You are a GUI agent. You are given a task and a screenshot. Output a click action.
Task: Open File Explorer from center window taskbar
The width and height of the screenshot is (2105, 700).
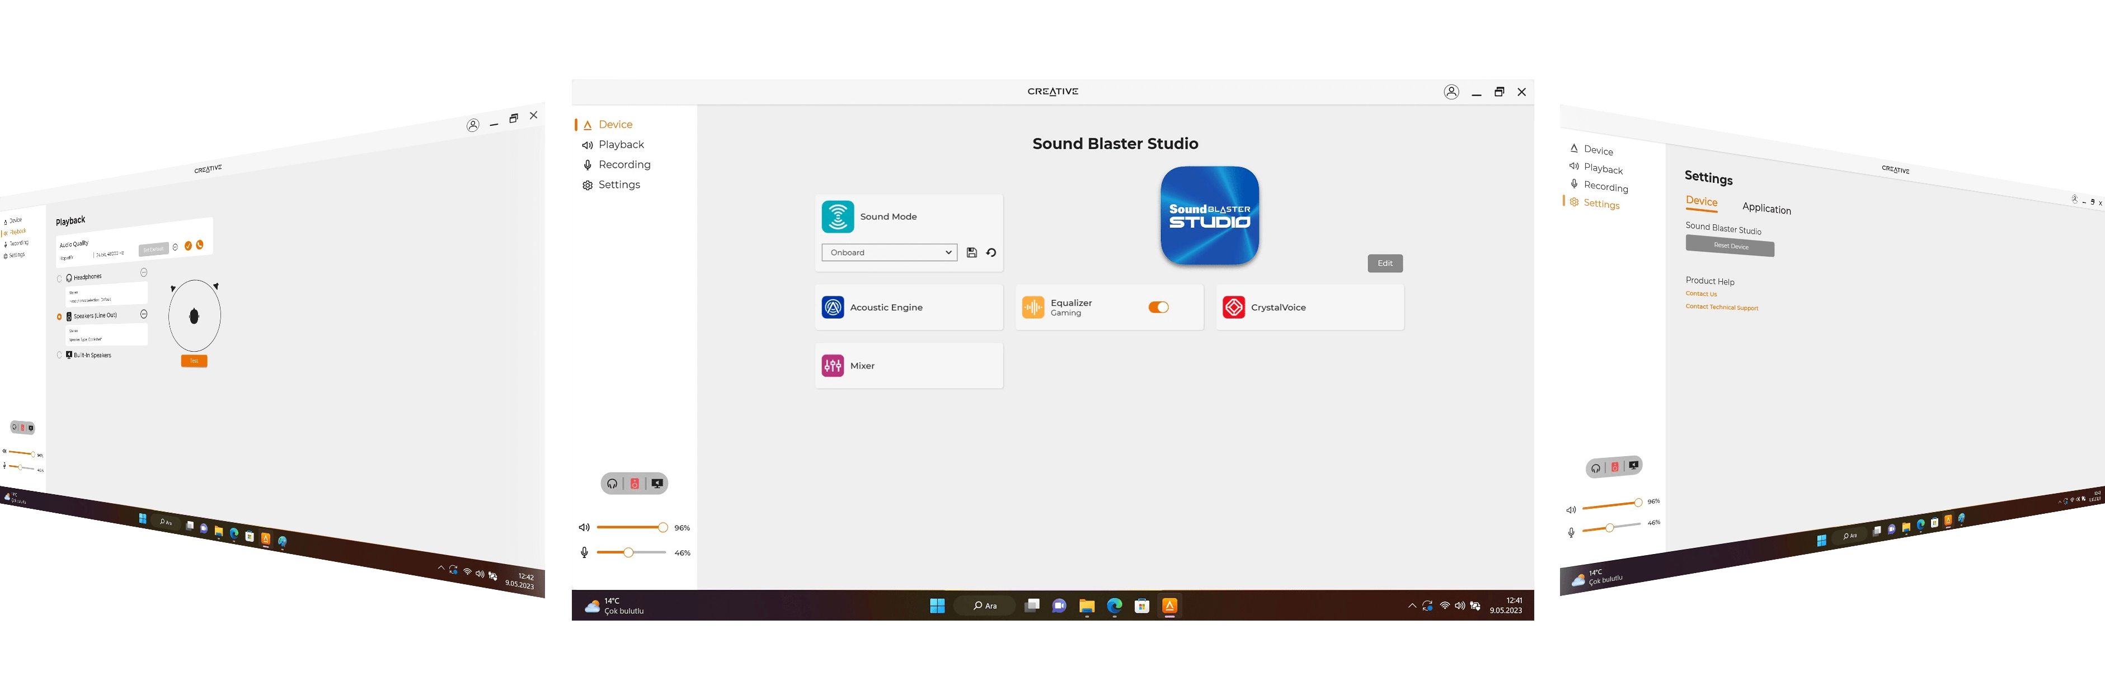click(1087, 606)
